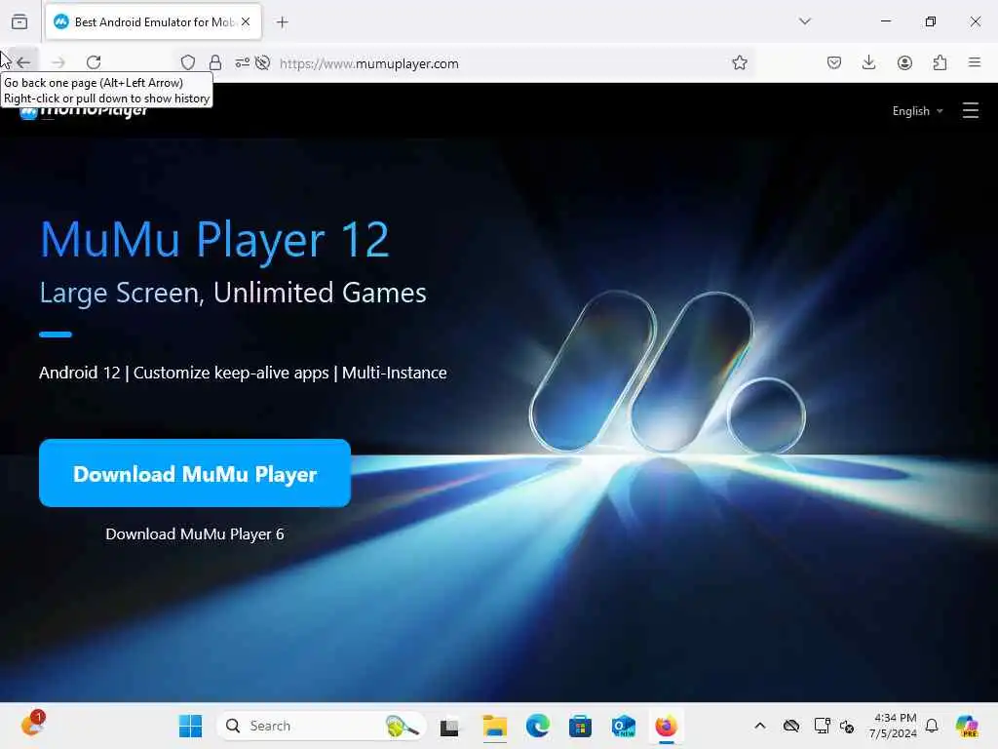Open Outlook from taskbar
The width and height of the screenshot is (998, 749).
623,726
